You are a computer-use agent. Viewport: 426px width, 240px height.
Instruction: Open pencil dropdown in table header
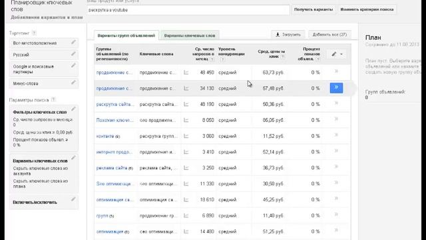[337, 54]
